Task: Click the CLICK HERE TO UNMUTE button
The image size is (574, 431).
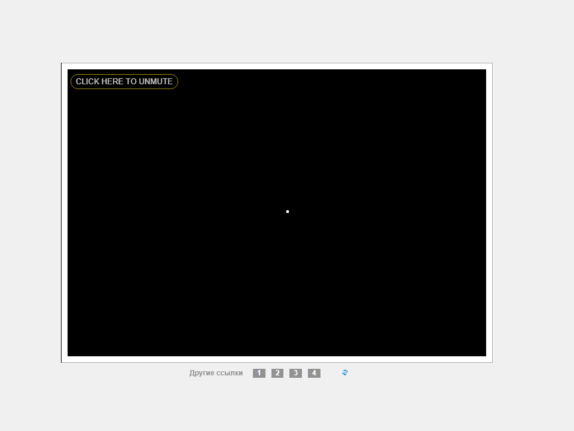Action: point(124,81)
